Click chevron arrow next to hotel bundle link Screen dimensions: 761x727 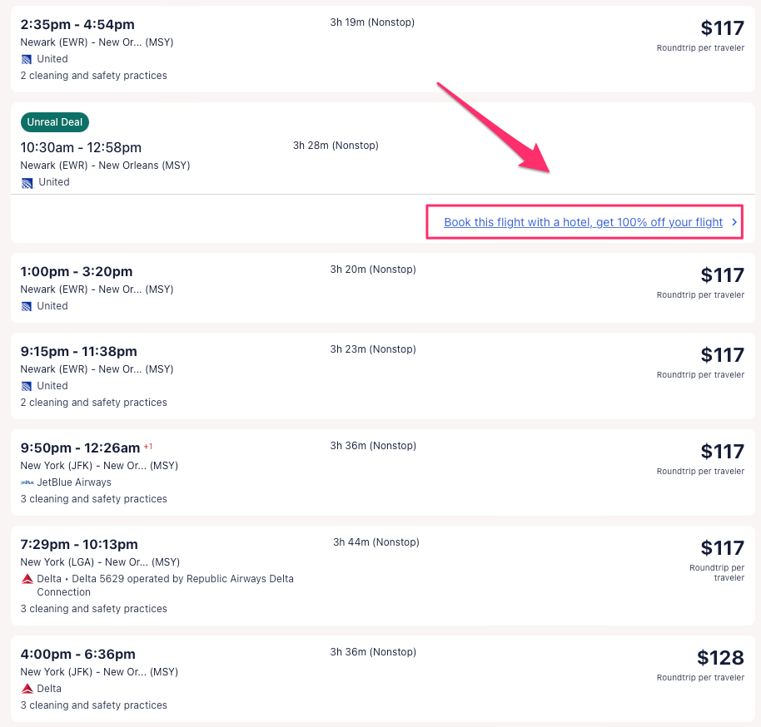click(x=734, y=222)
